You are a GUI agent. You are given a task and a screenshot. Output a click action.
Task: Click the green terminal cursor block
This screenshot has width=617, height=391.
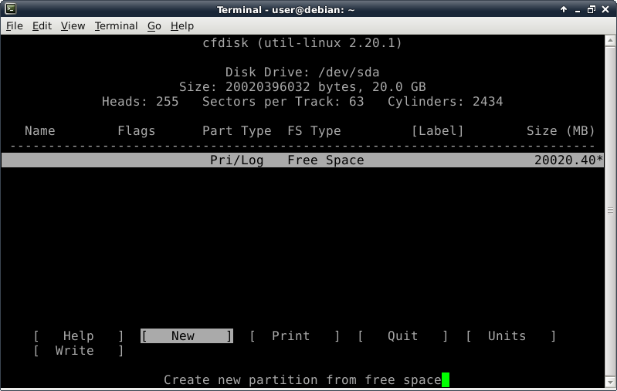click(x=446, y=379)
